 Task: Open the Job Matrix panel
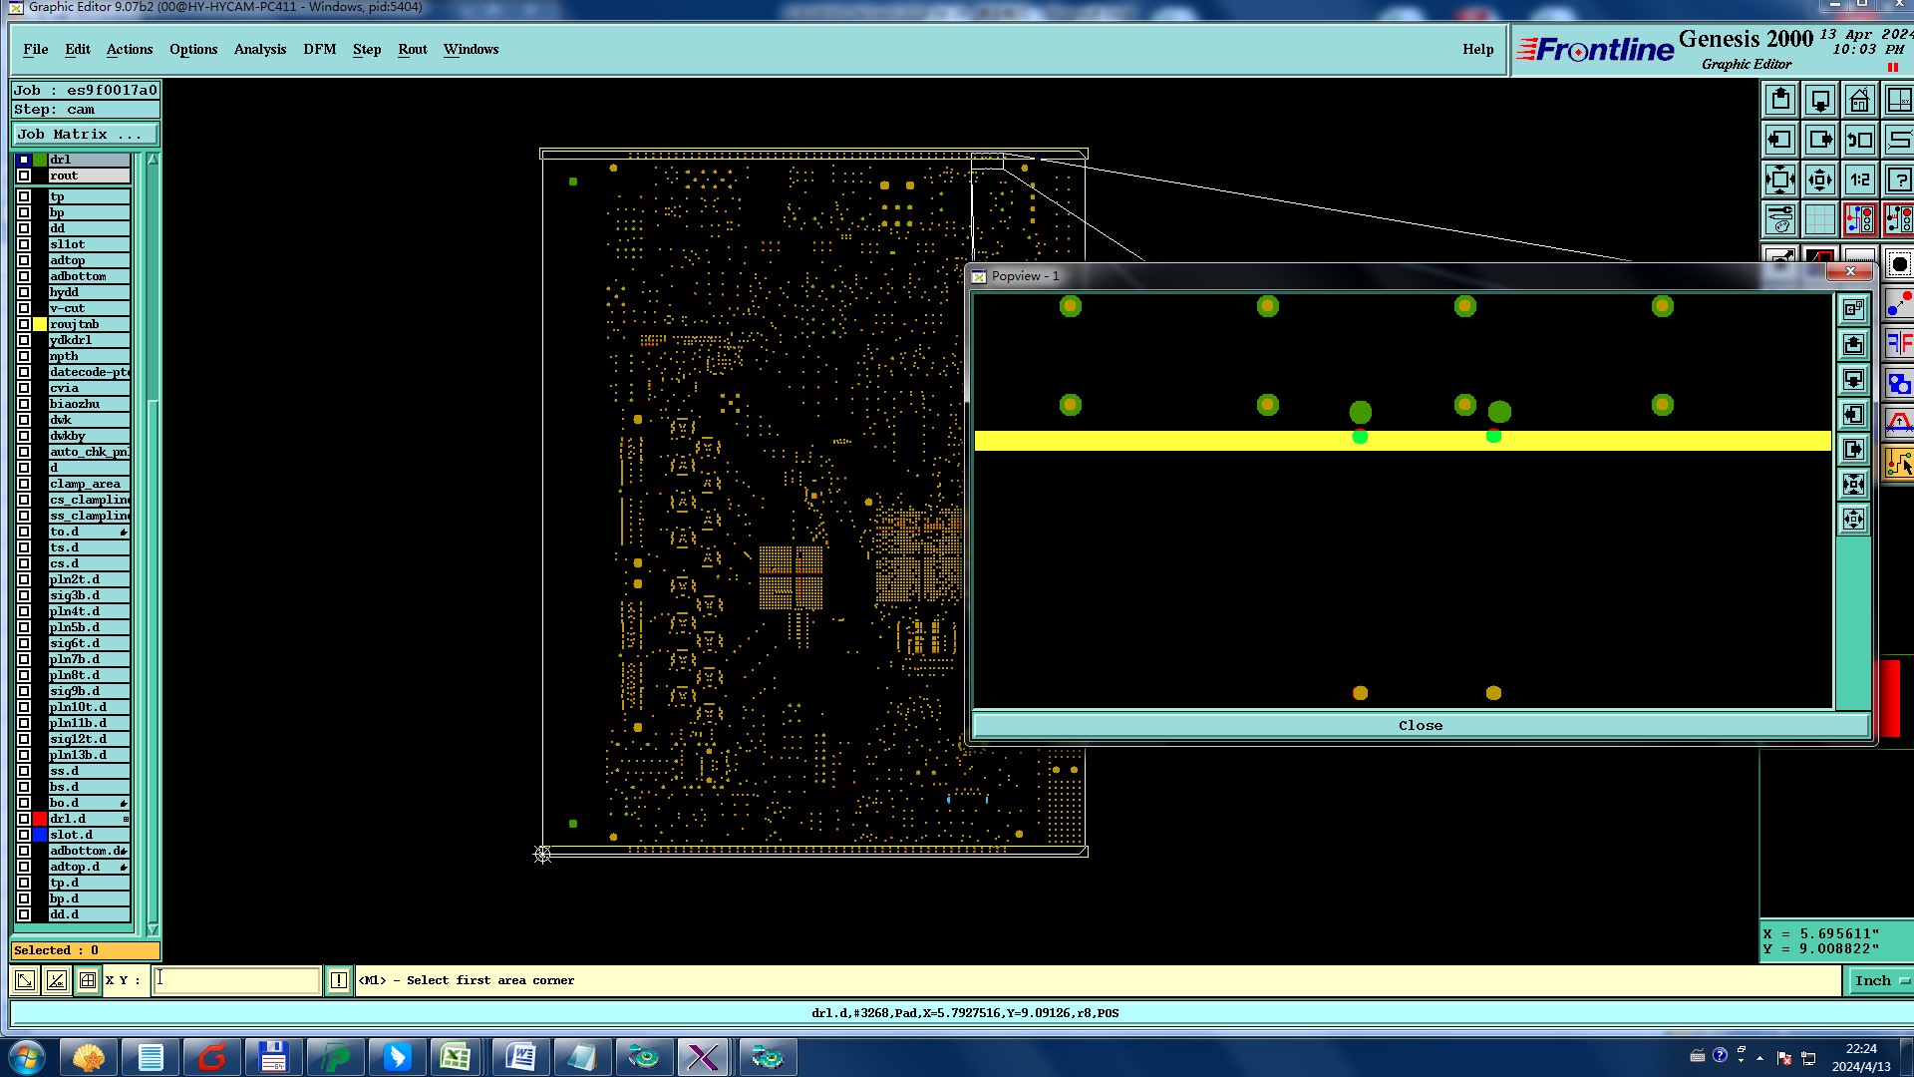click(x=84, y=135)
